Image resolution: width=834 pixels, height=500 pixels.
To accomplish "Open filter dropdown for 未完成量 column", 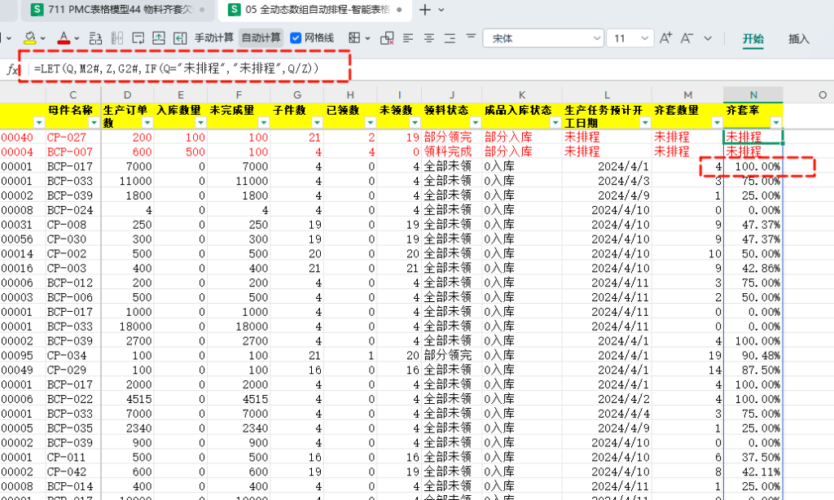I will [263, 123].
